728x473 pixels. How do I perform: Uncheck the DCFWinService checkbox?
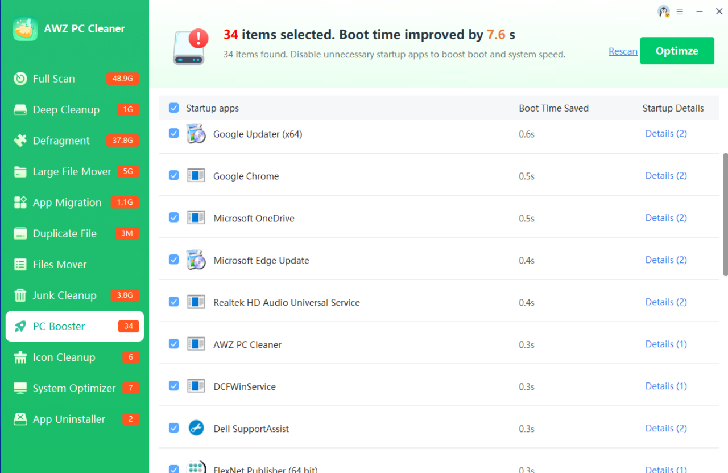click(174, 386)
